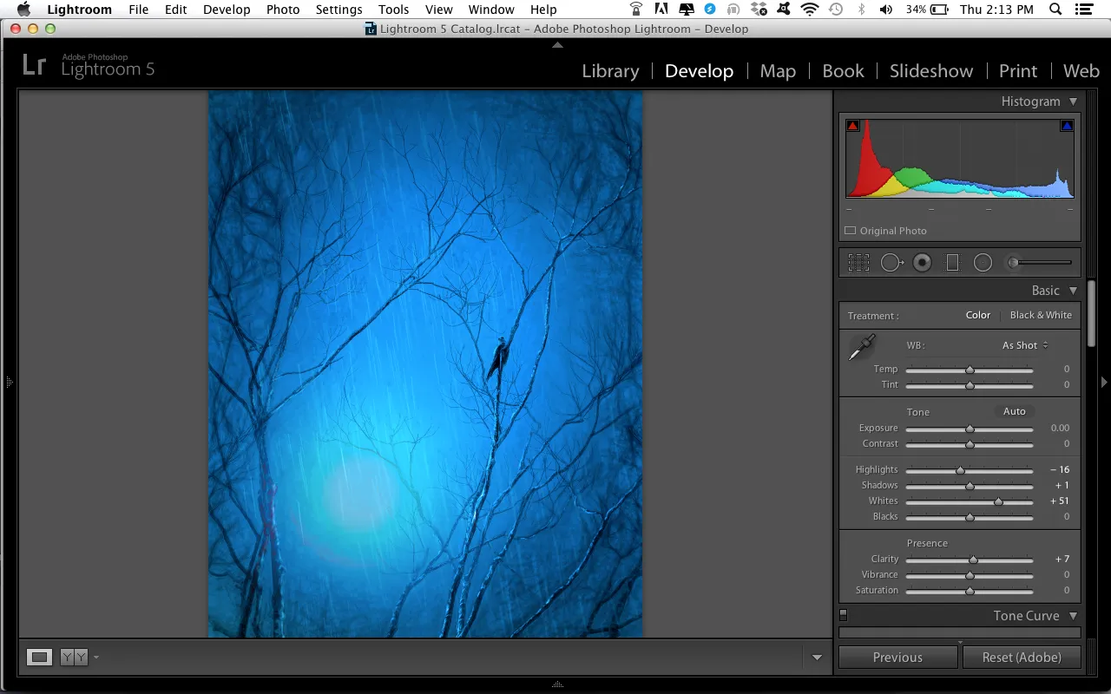Click the Exposure value 0.00 field
This screenshot has width=1111, height=694.
[1060, 428]
